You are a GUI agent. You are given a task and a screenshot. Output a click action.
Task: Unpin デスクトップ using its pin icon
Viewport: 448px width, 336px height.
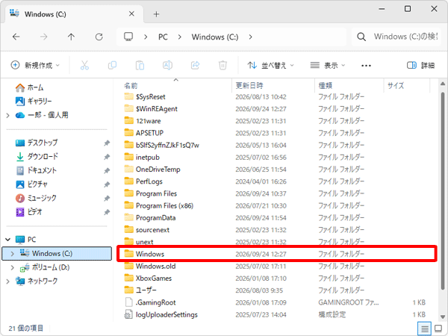107,143
